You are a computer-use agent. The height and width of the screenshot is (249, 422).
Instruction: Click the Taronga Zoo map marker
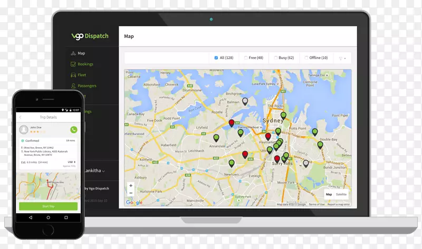coord(327,75)
